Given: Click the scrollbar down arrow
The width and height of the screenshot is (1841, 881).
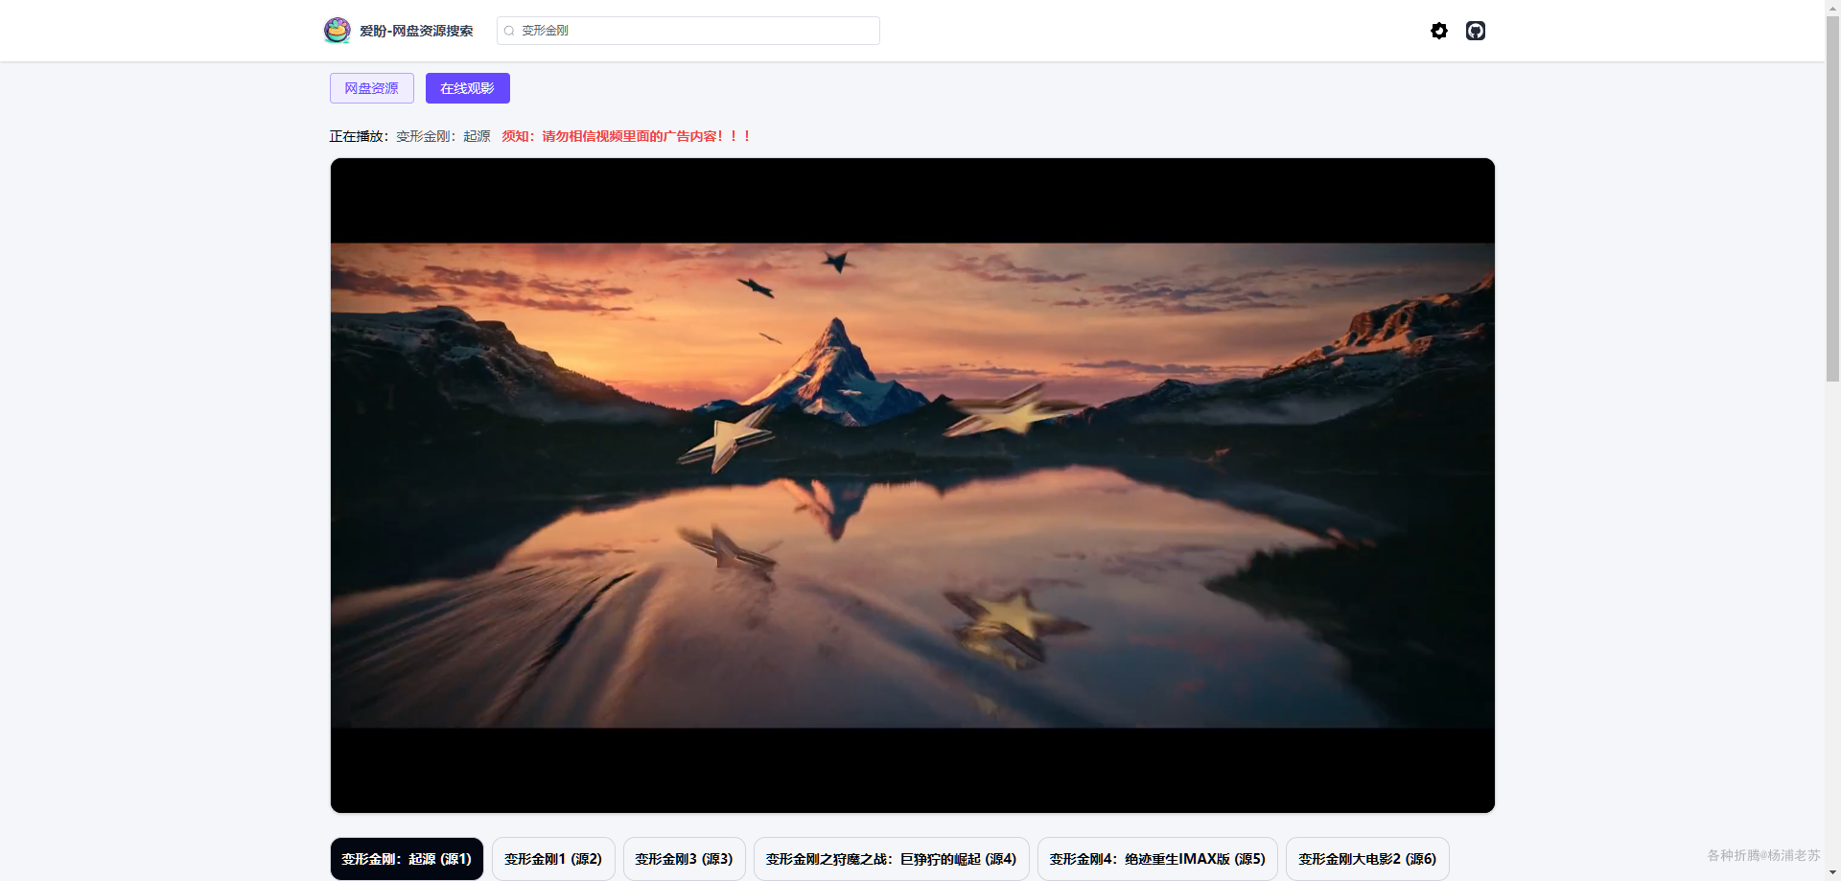Looking at the screenshot, I should click(1832, 873).
